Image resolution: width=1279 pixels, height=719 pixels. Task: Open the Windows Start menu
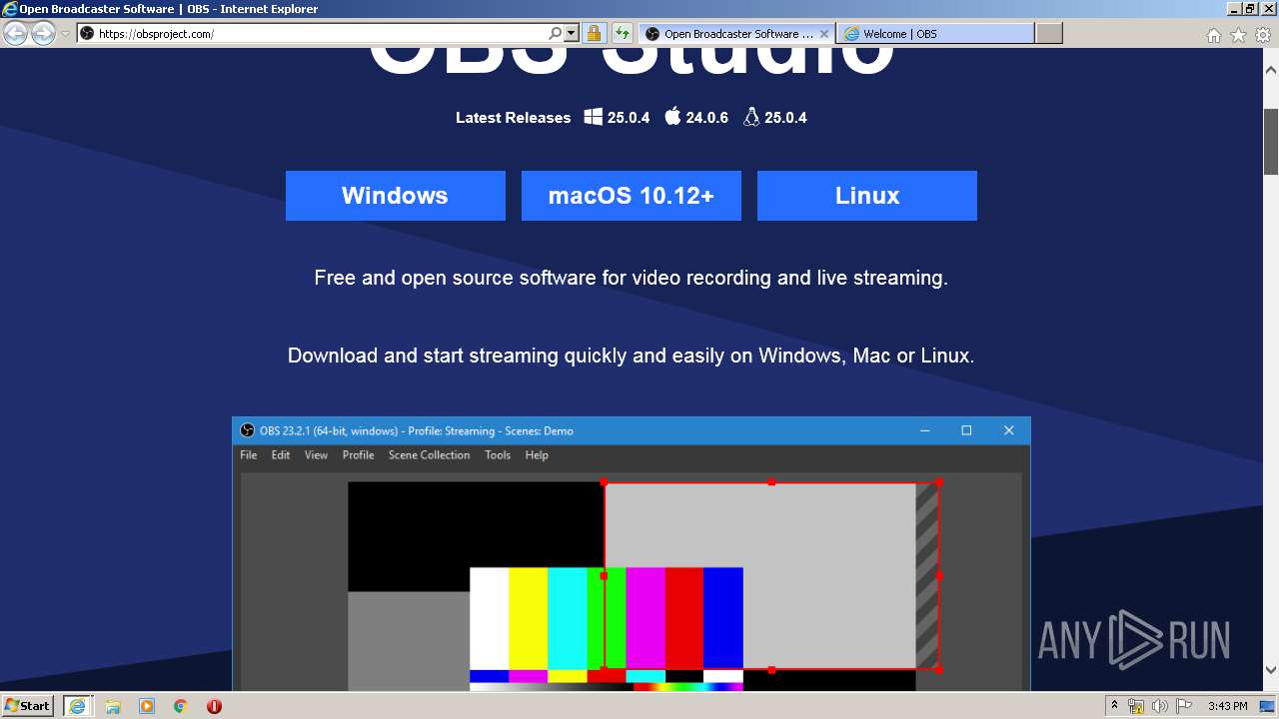click(28, 706)
